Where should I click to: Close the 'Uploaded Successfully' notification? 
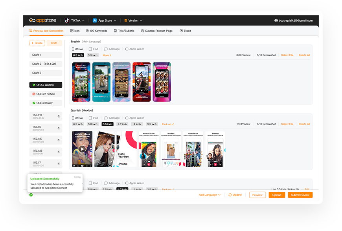[77, 177]
